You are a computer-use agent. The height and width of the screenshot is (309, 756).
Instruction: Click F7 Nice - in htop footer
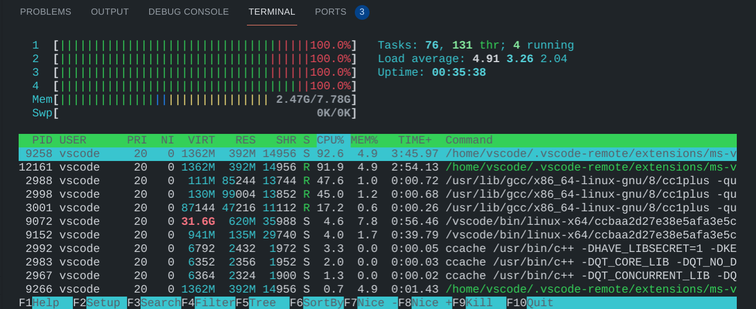click(x=371, y=303)
